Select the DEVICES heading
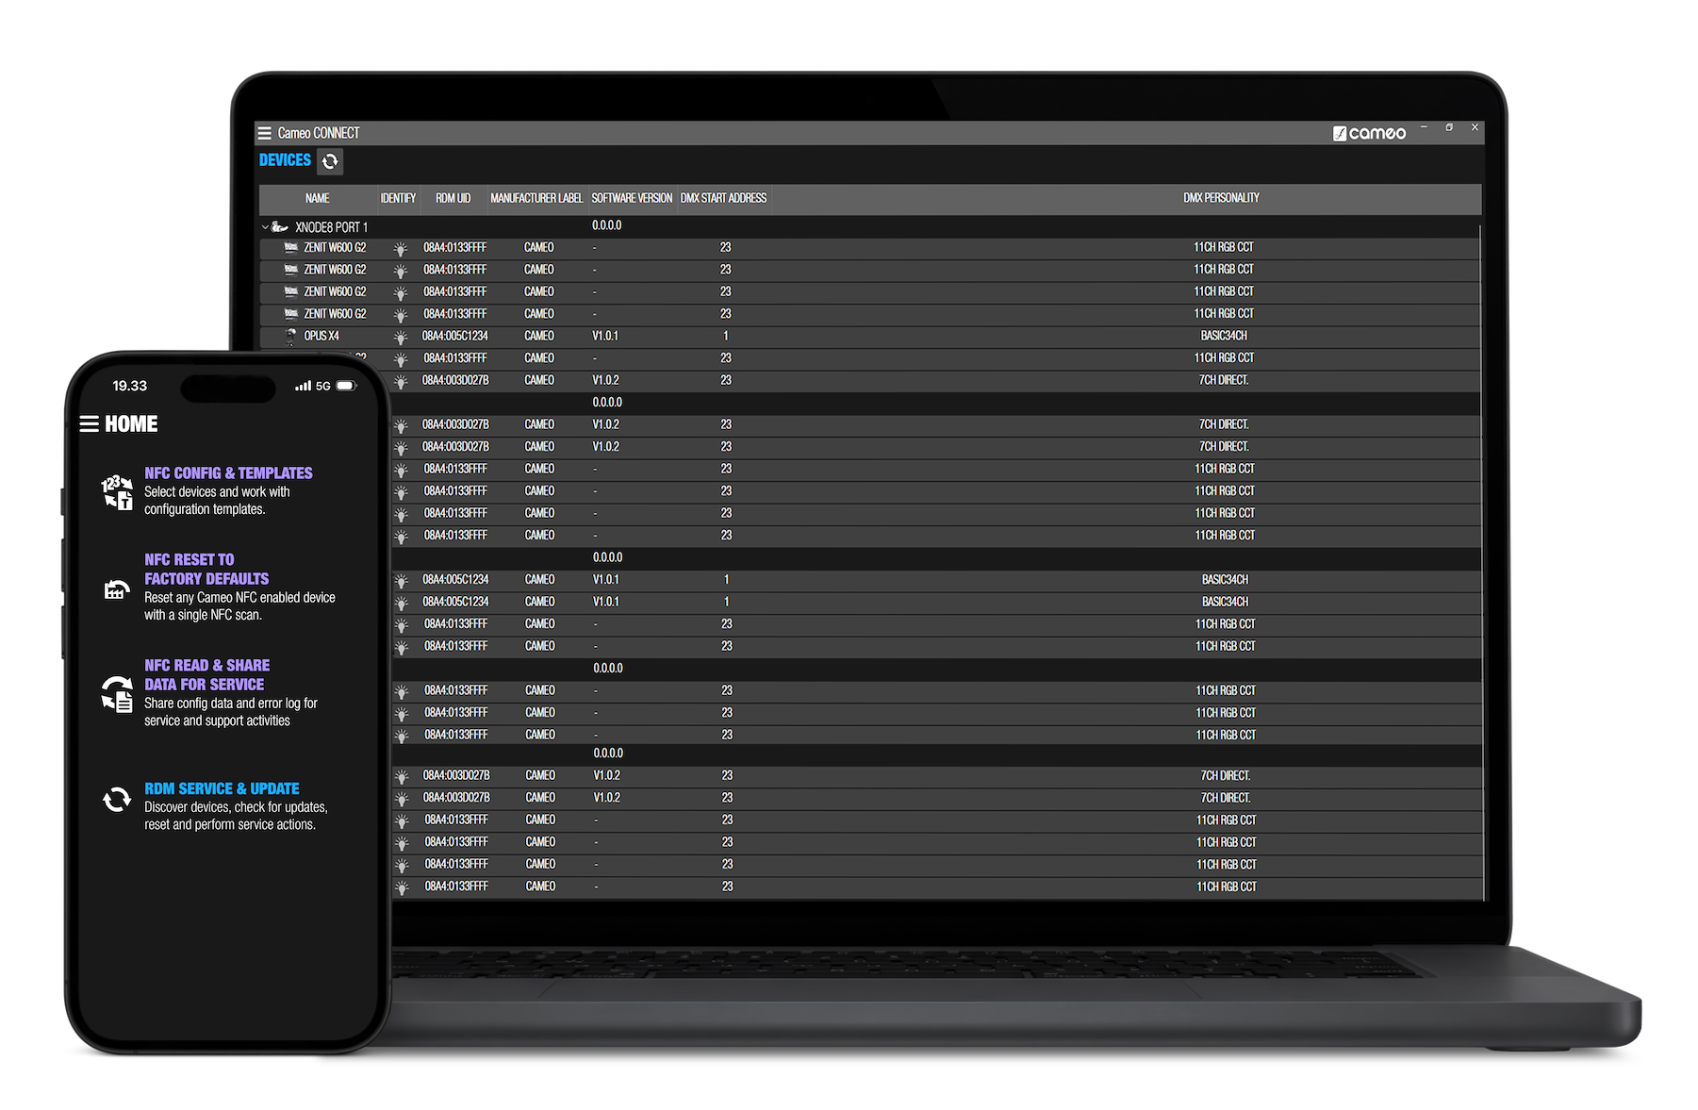Image resolution: width=1698 pixels, height=1110 pixels. tap(285, 160)
